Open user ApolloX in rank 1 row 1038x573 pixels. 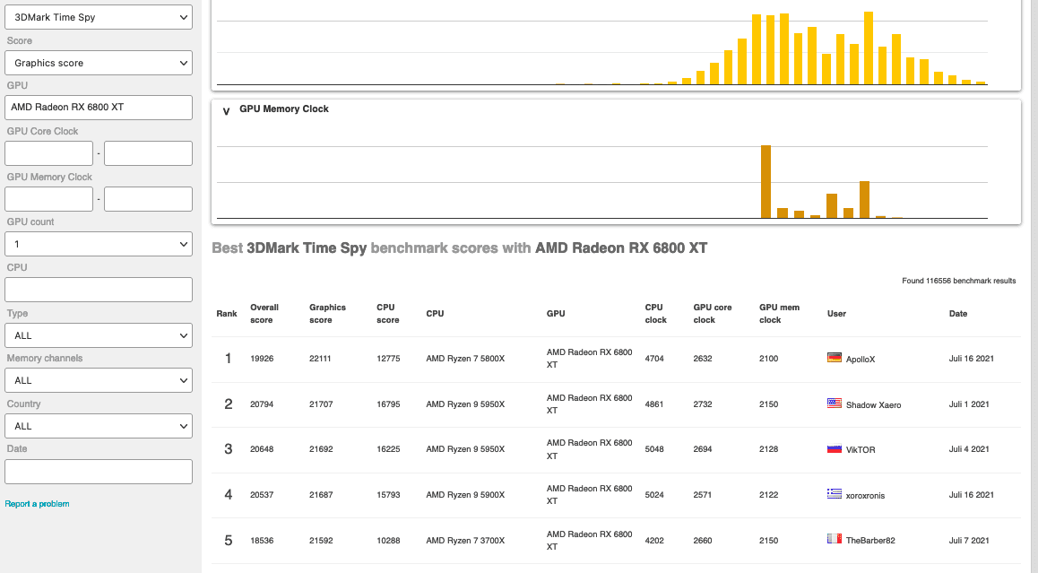[x=861, y=359]
